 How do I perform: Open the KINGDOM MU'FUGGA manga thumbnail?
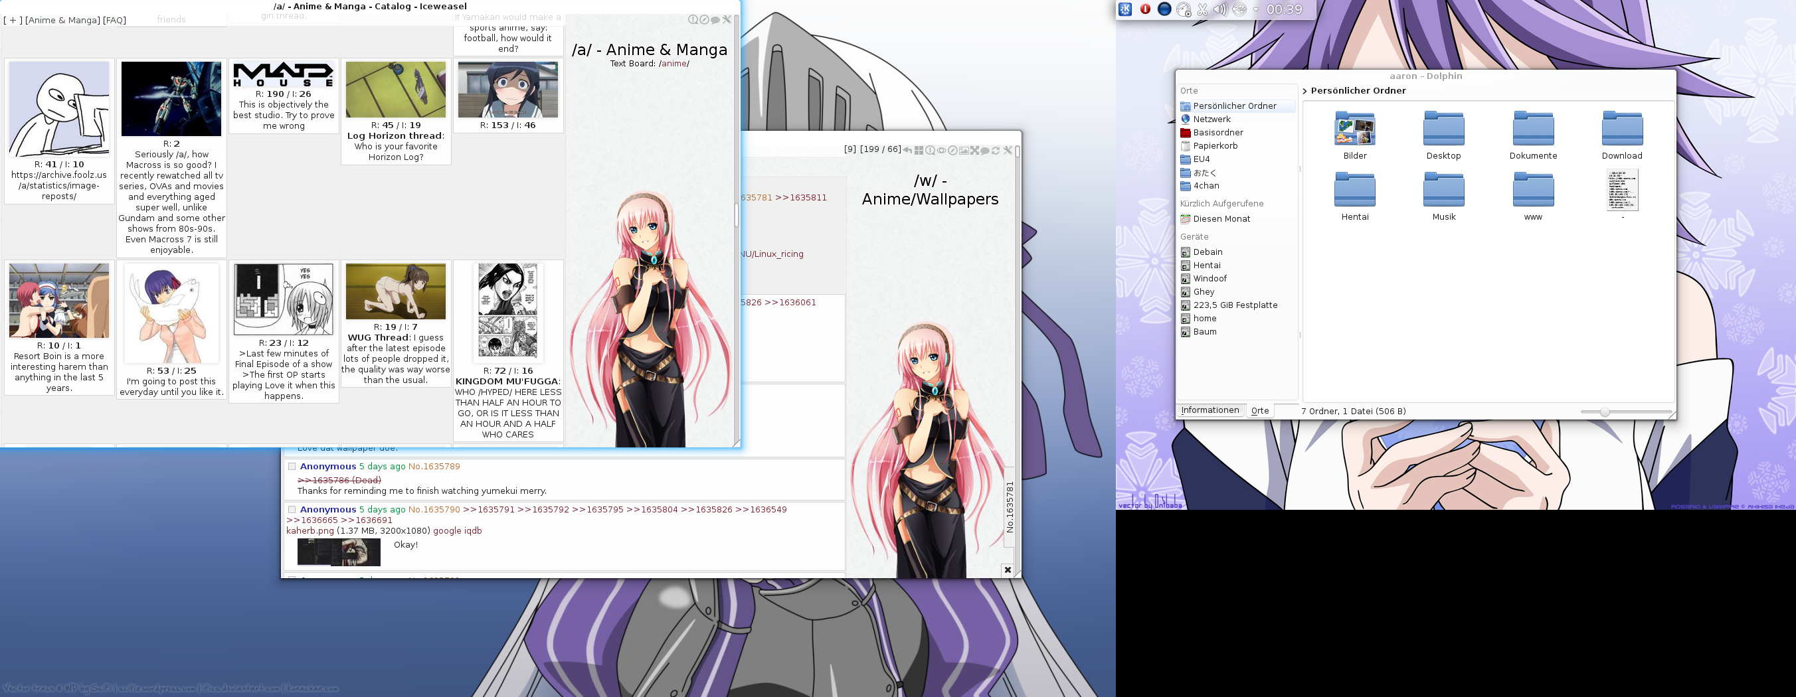(x=507, y=313)
